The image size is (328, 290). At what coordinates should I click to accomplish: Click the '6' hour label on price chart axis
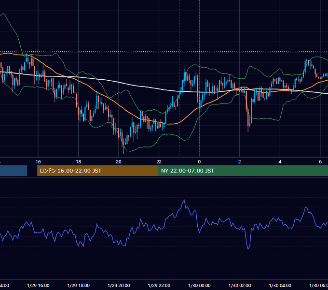[x=320, y=162]
